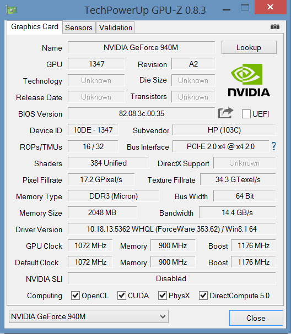Toggle the PhysX checkbox
291x334 pixels.
pyautogui.click(x=163, y=295)
